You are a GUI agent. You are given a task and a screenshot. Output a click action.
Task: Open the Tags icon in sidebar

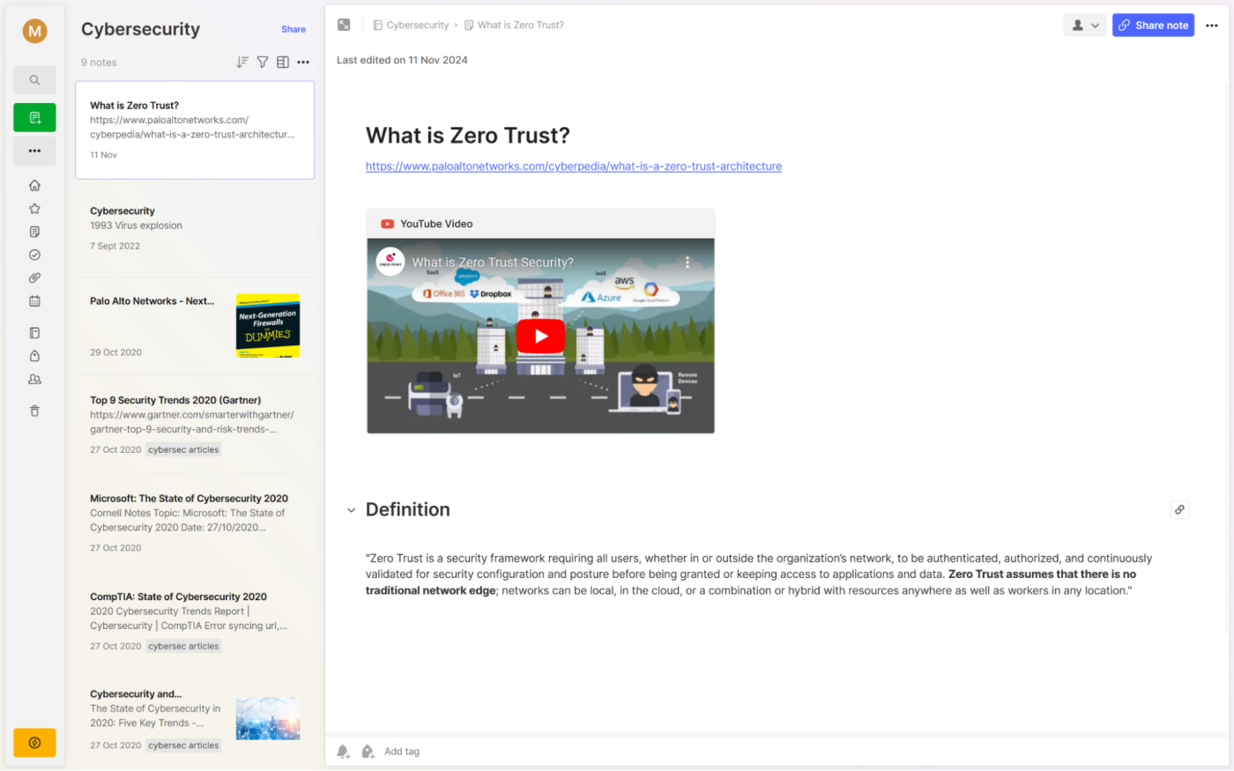tap(34, 356)
